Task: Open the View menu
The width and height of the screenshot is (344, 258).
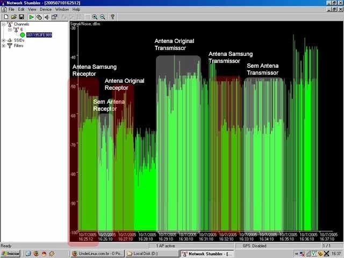Action: coord(32,10)
